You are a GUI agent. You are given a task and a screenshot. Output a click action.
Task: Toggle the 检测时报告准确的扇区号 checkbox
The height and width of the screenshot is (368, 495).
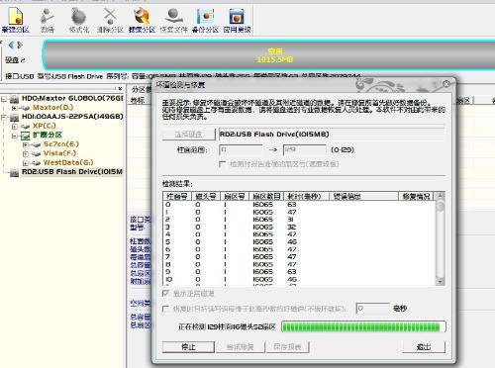[223, 164]
